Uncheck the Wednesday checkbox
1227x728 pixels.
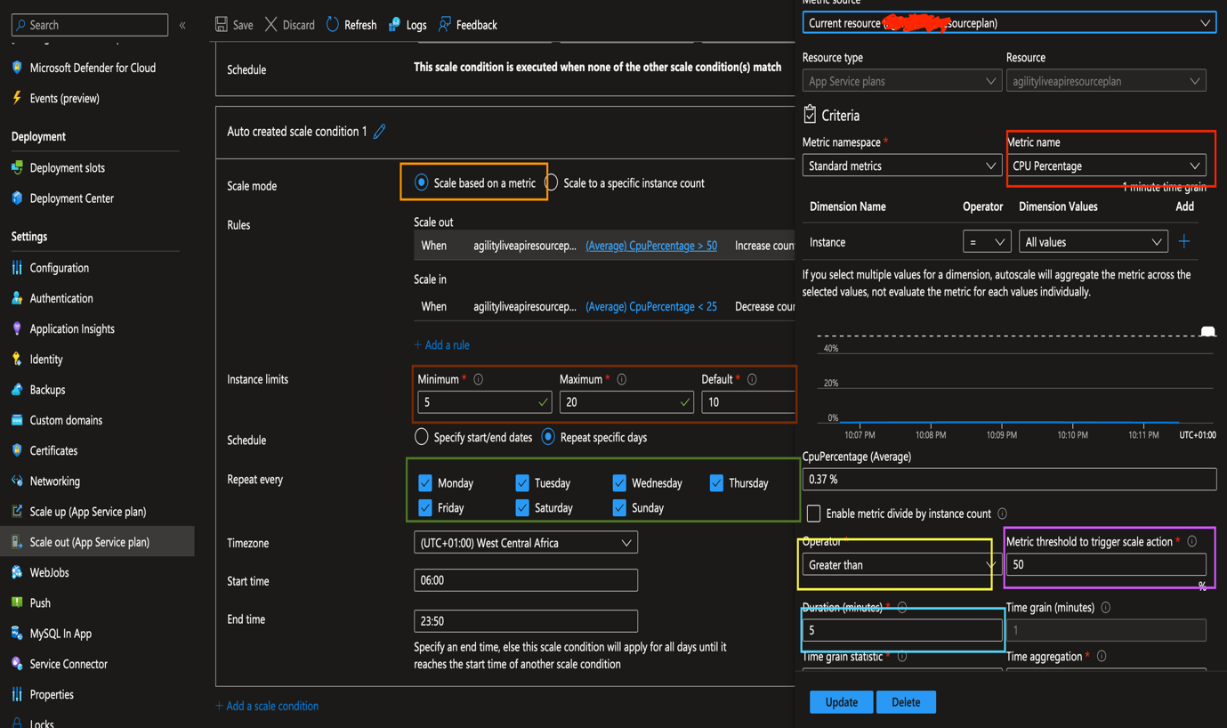click(619, 482)
